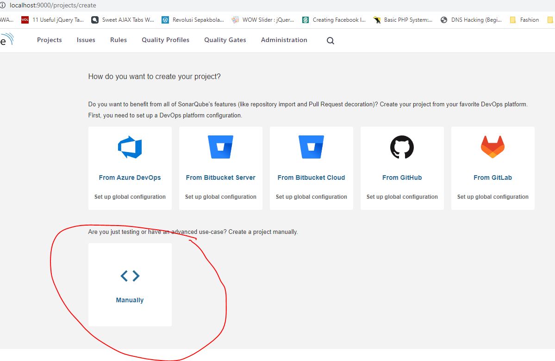Viewport: 555px width, 361px height.
Task: Open the Fashion bookmark folder
Action: 524,20
